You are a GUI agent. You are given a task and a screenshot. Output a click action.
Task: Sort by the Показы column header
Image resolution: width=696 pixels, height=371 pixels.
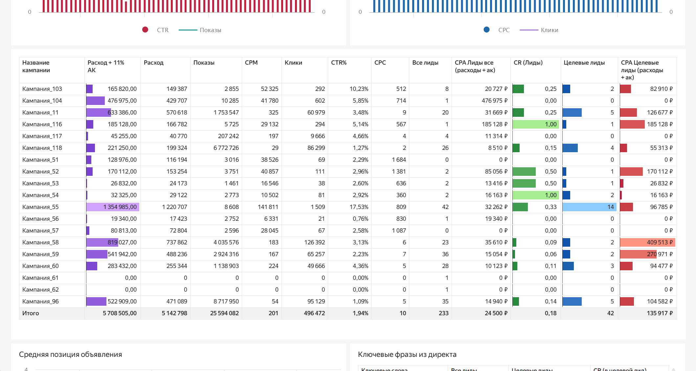[204, 63]
